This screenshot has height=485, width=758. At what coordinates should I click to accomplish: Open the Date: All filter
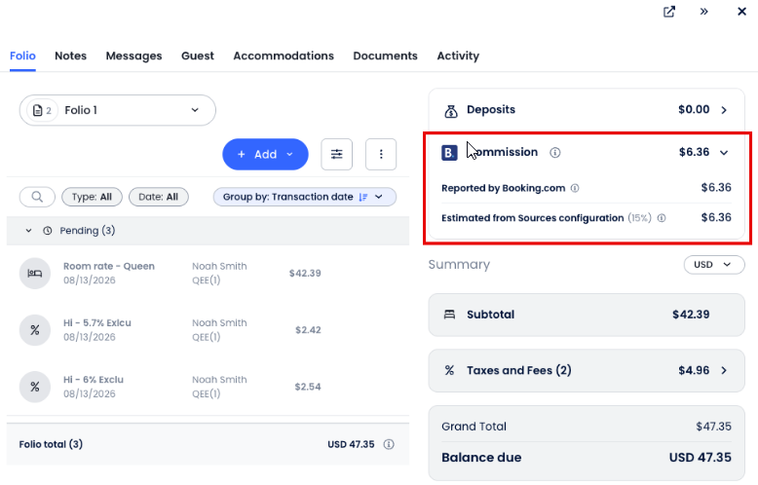click(x=159, y=197)
